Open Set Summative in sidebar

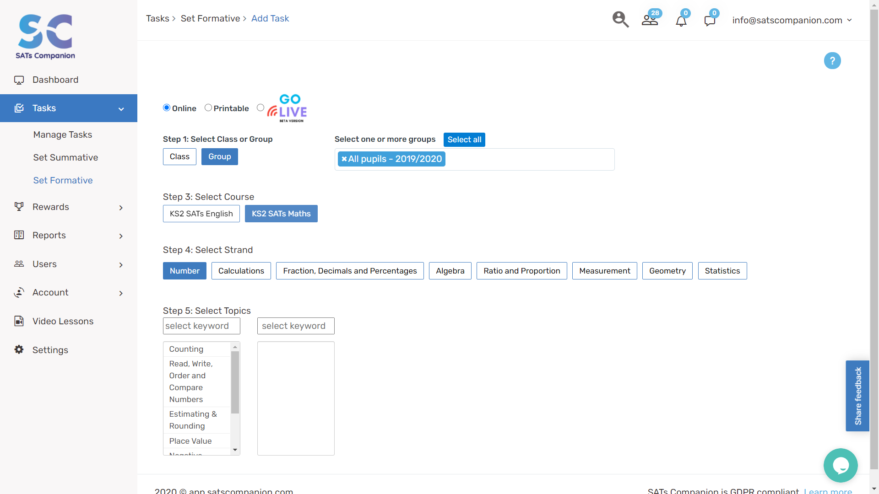pyautogui.click(x=65, y=157)
